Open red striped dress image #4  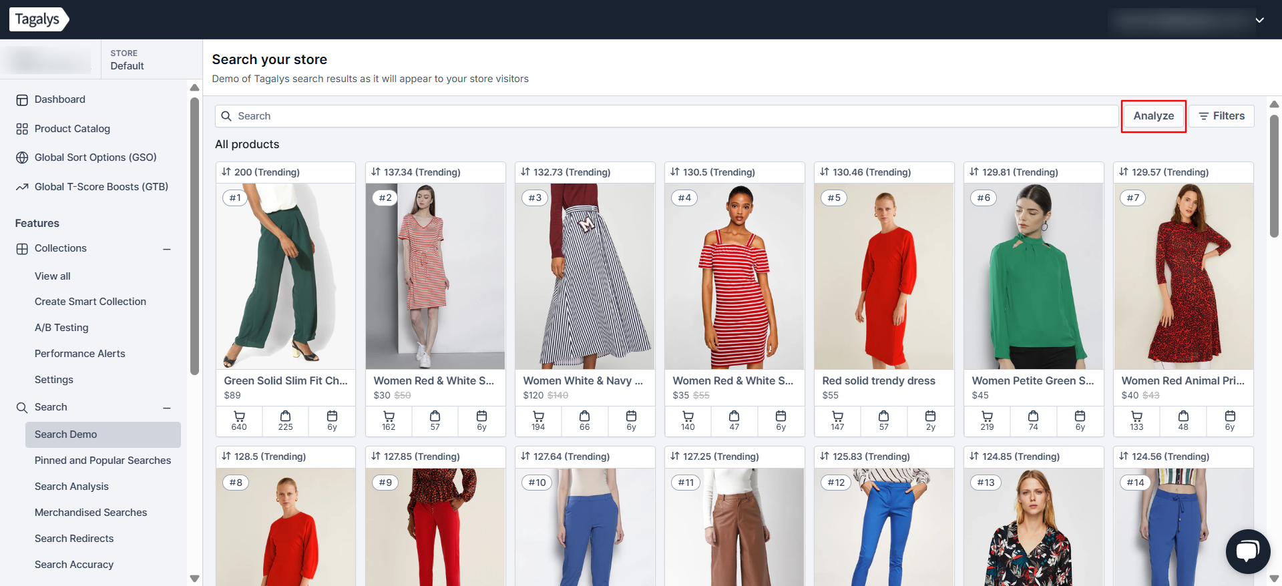[734, 276]
